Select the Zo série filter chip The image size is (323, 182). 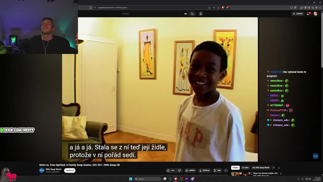click(245, 168)
